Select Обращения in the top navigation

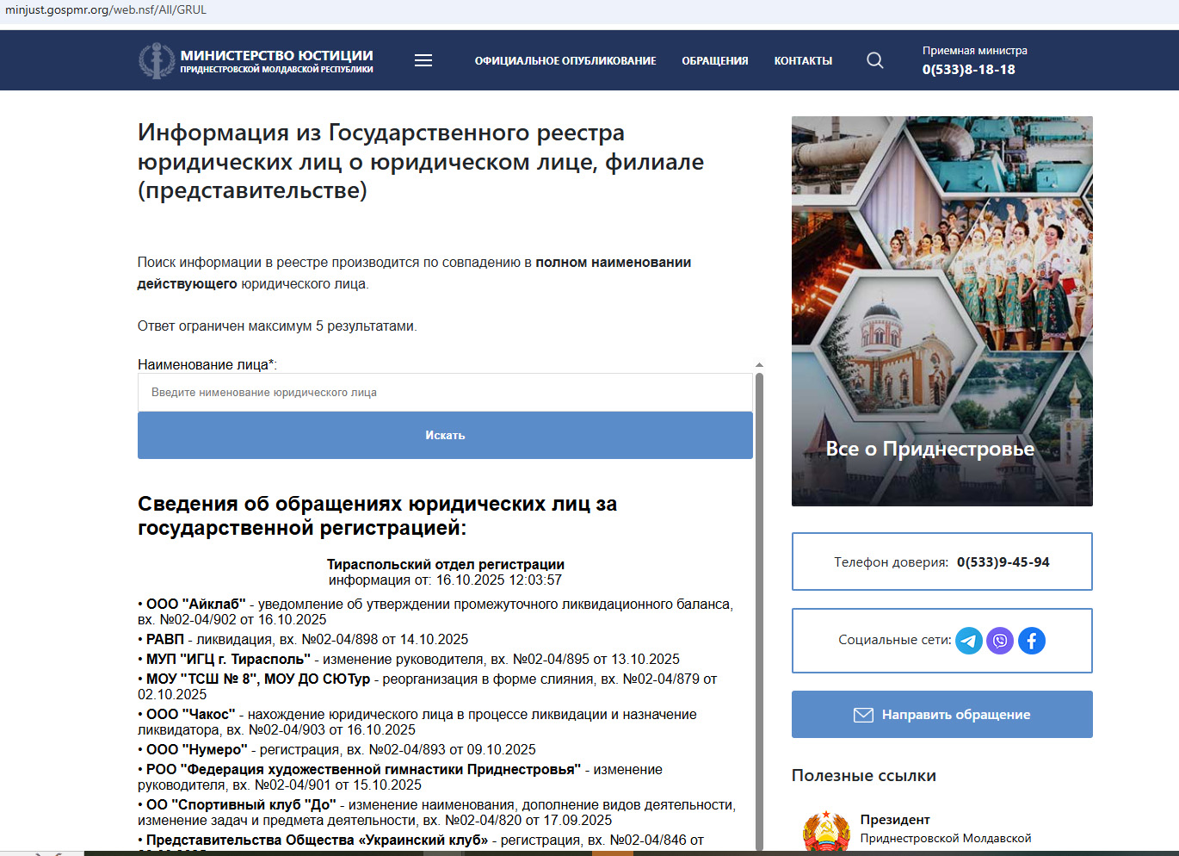pyautogui.click(x=714, y=61)
